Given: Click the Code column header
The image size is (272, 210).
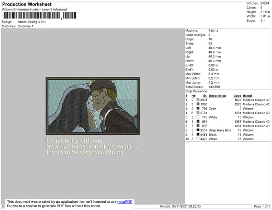Looking at the screenshot, I should coord(237,96).
